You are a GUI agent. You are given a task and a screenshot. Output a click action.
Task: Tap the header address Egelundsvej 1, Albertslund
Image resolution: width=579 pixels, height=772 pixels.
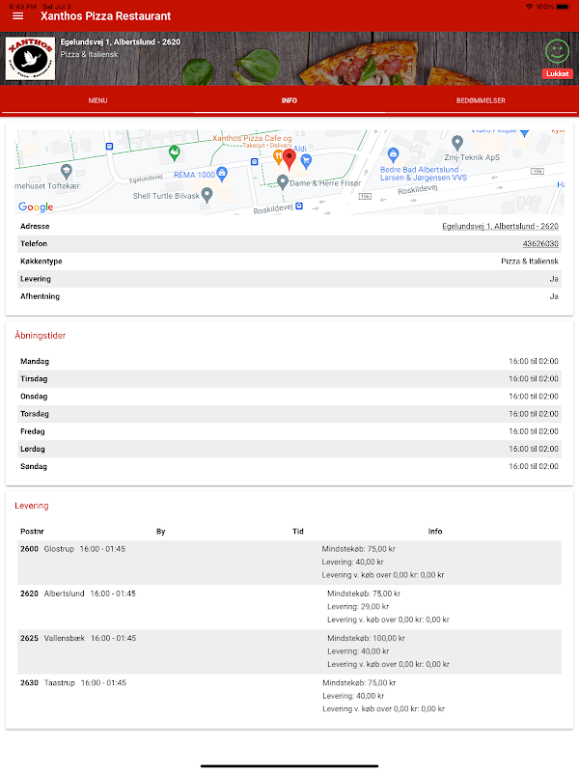tap(120, 41)
